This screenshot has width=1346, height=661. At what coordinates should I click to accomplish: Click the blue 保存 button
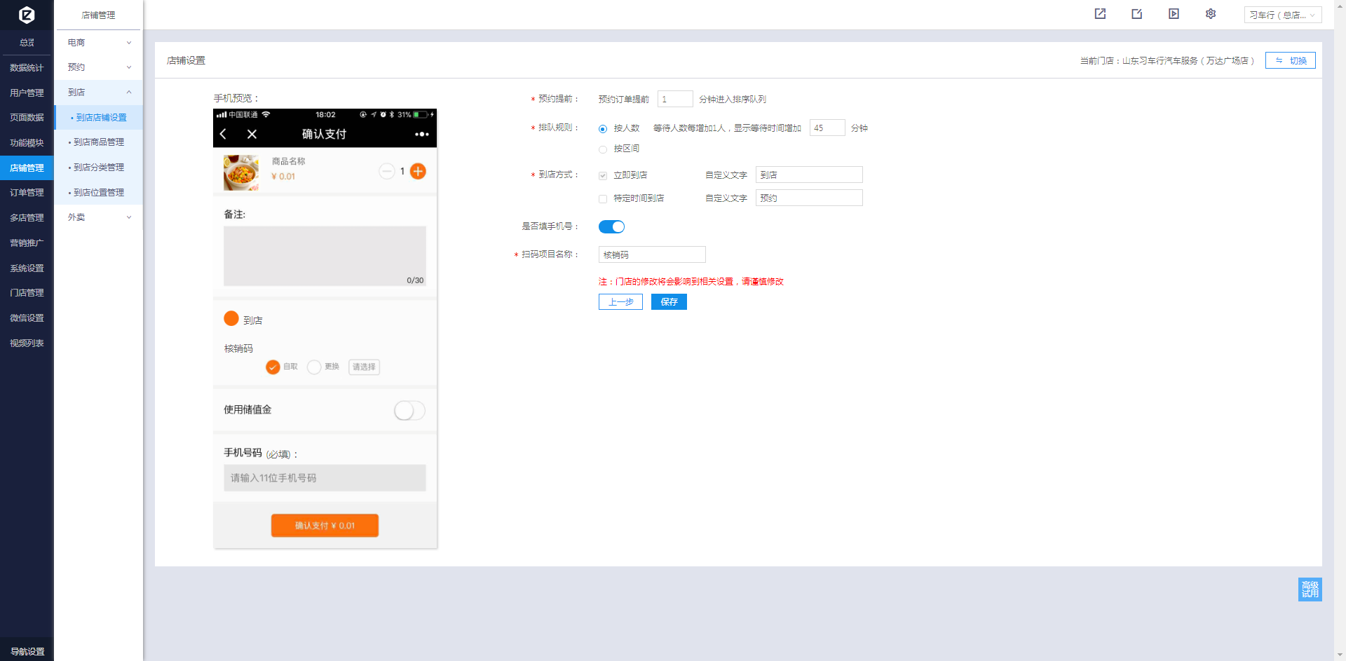[x=669, y=302]
